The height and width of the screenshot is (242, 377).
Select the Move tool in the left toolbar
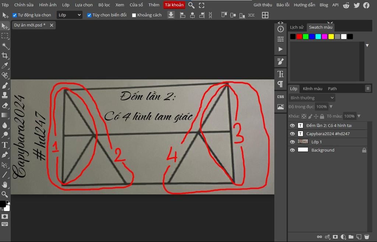pyautogui.click(x=4, y=26)
